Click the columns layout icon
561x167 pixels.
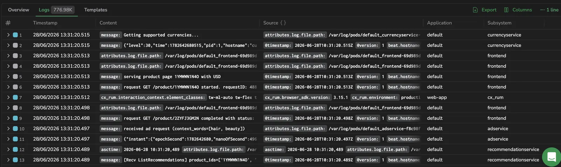click(x=506, y=10)
